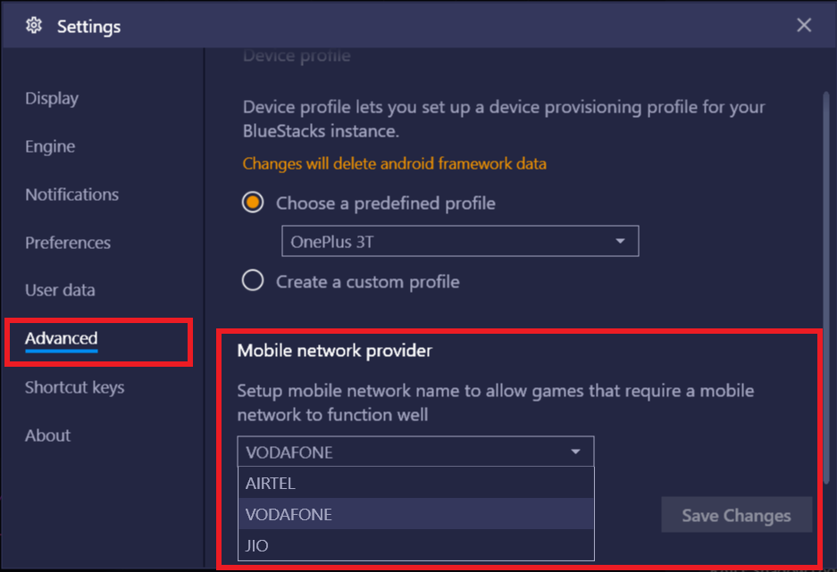This screenshot has height=572, width=837.
Task: Select Choose a predefined profile radio
Action: (253, 203)
